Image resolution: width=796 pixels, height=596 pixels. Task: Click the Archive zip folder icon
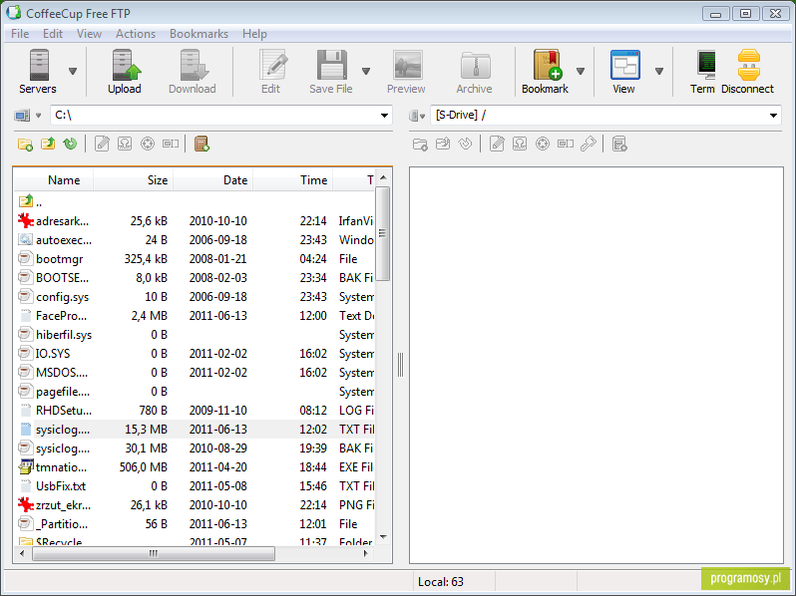pos(475,66)
